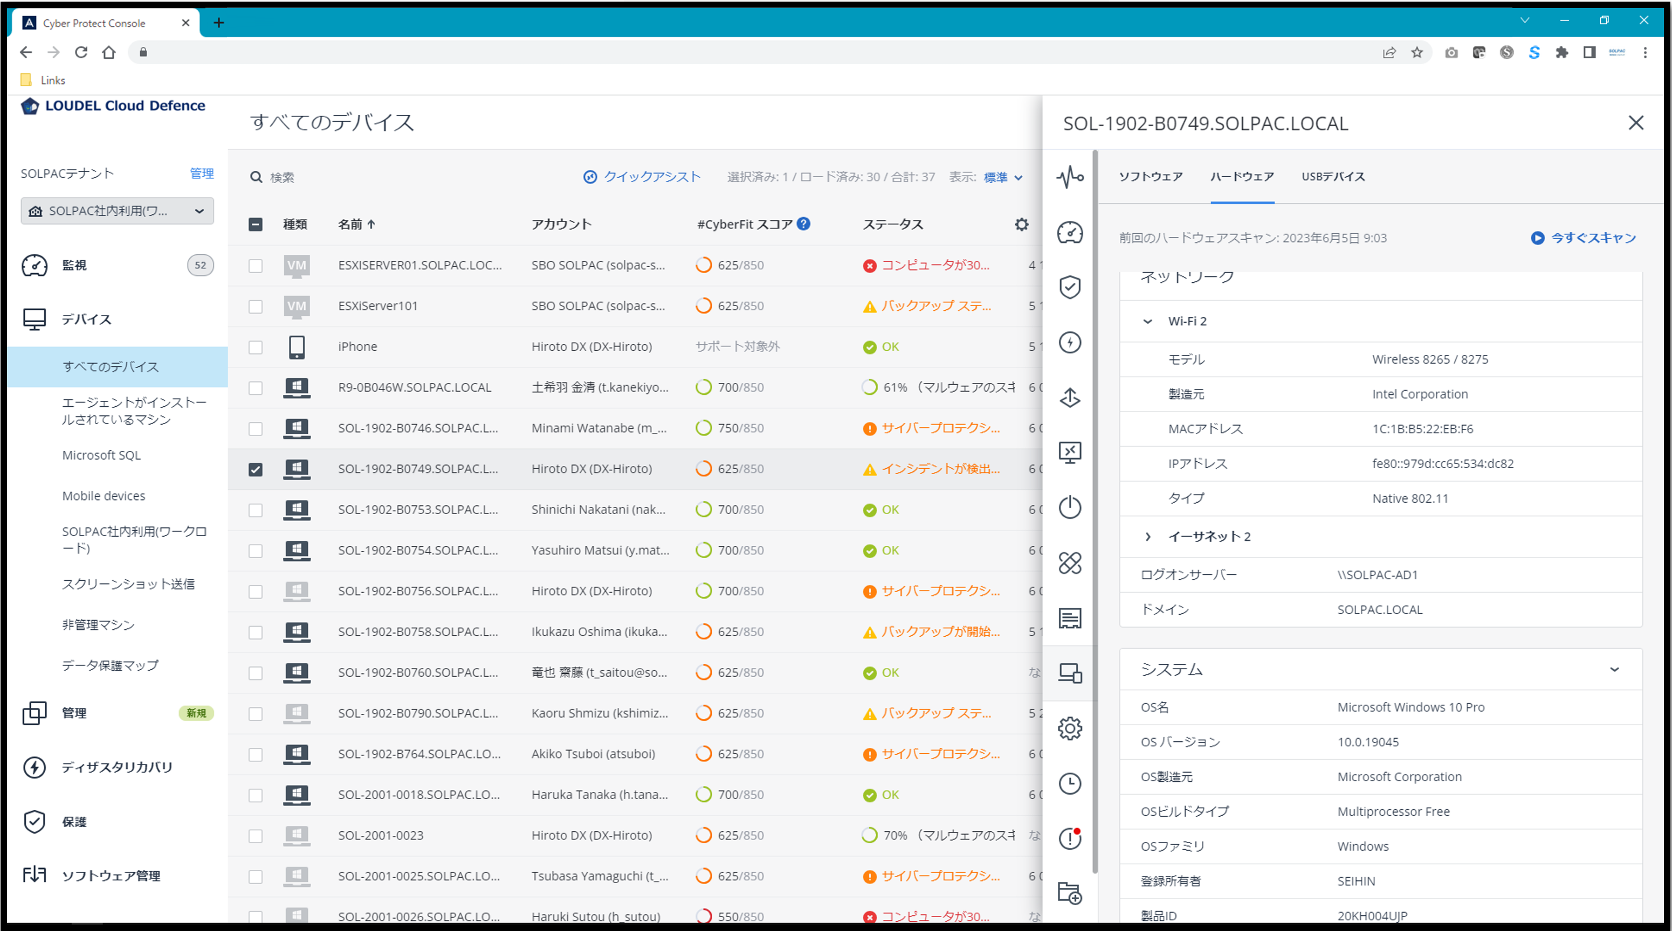
Task: Click the 管理 link next to SOLPACテナント
Action: click(202, 173)
